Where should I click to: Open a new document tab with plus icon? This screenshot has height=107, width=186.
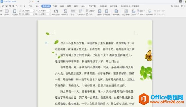[x=38, y=1]
